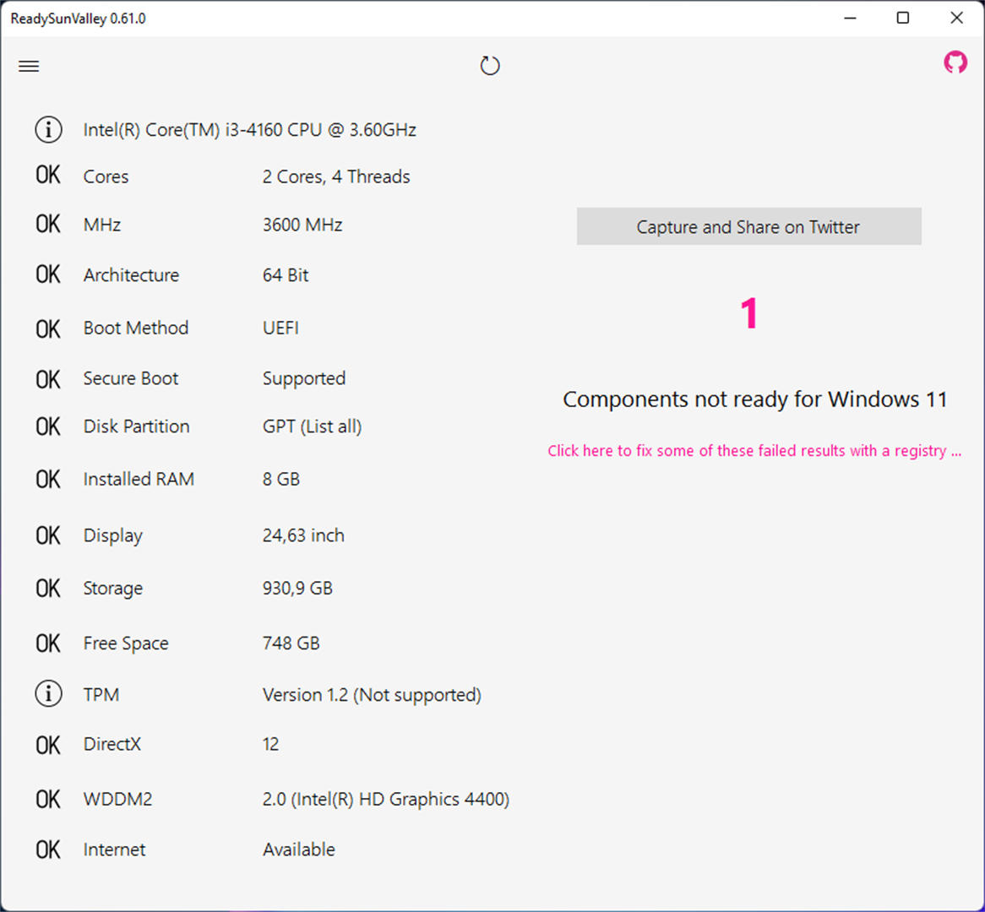Image resolution: width=985 pixels, height=912 pixels.
Task: Click the OK status for MHz
Action: click(48, 225)
